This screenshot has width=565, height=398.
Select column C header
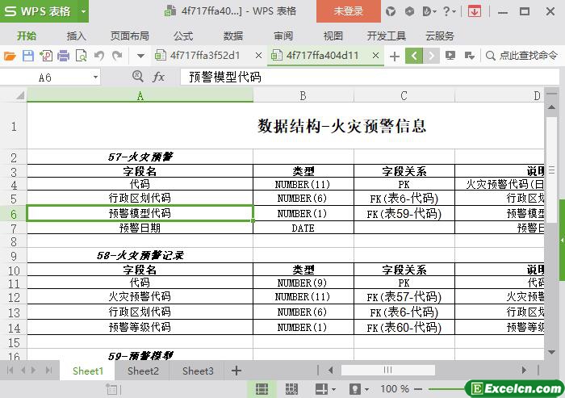pyautogui.click(x=404, y=96)
